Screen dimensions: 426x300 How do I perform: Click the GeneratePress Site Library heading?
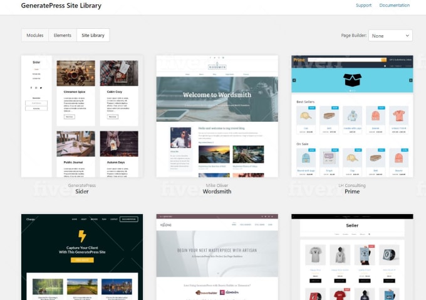pyautogui.click(x=61, y=6)
